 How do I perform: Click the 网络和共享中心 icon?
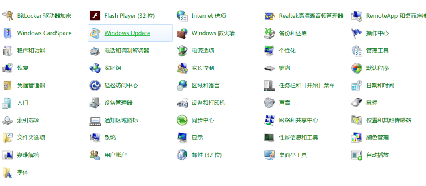click(x=269, y=120)
